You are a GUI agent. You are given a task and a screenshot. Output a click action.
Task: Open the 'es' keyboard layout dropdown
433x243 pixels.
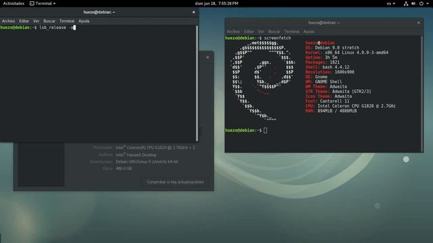click(391, 3)
